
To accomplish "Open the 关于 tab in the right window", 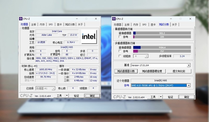I will pyautogui.click(x=175, y=24).
